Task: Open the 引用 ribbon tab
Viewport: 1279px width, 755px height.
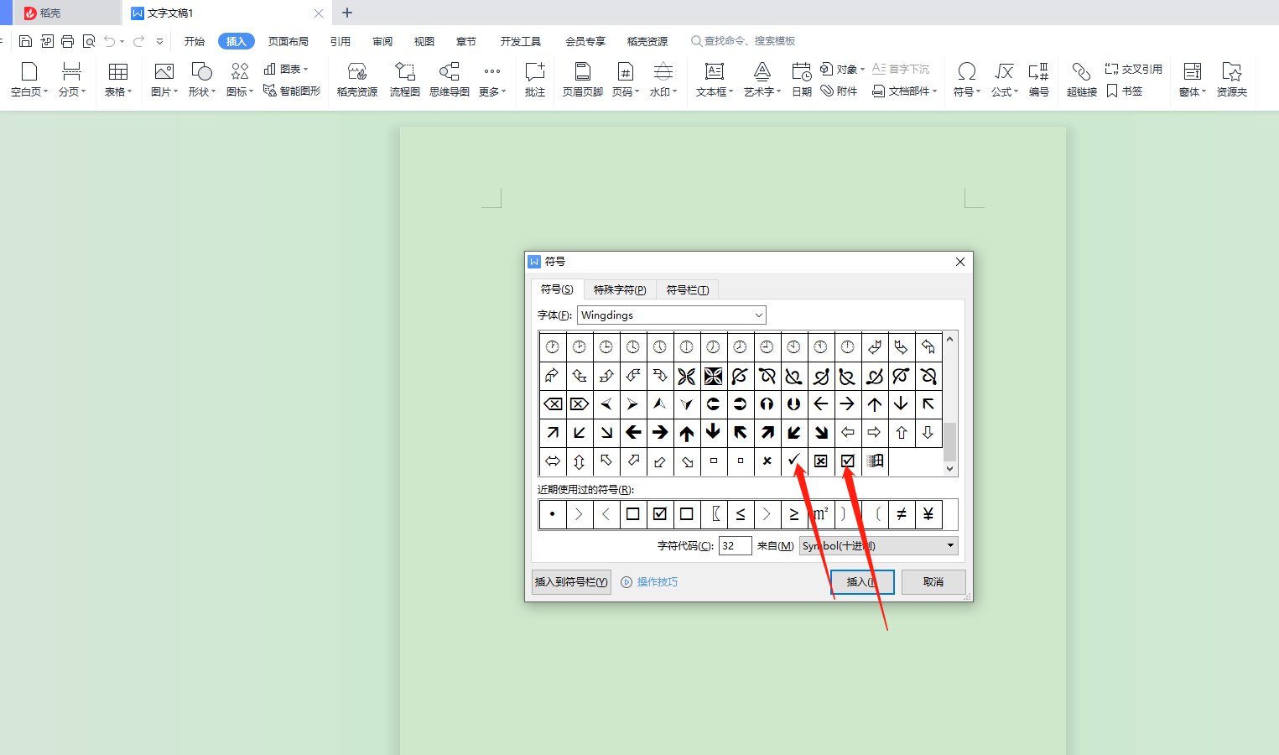Action: point(341,41)
